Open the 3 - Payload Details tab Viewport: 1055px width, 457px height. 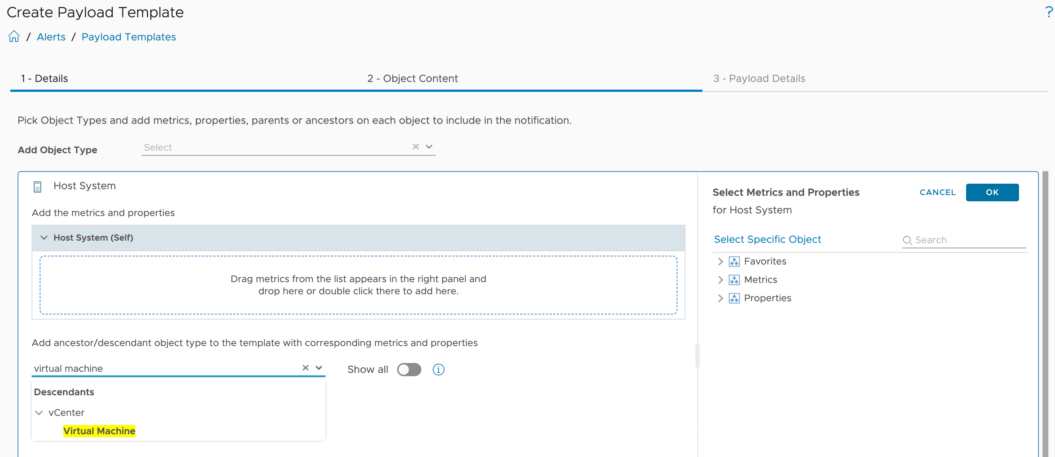pos(759,78)
